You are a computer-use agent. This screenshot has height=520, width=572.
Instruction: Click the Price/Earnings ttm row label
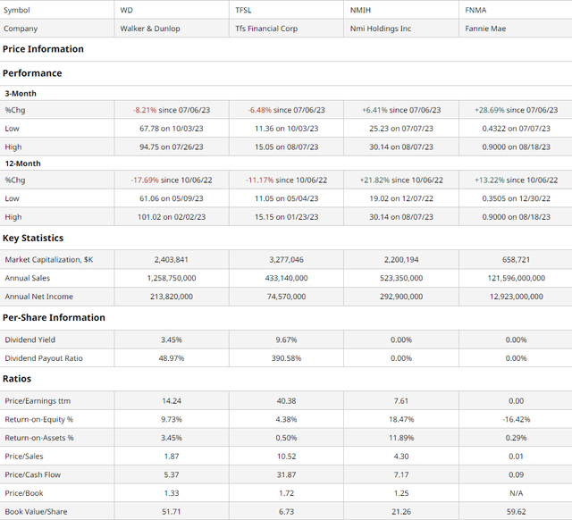pos(38,401)
